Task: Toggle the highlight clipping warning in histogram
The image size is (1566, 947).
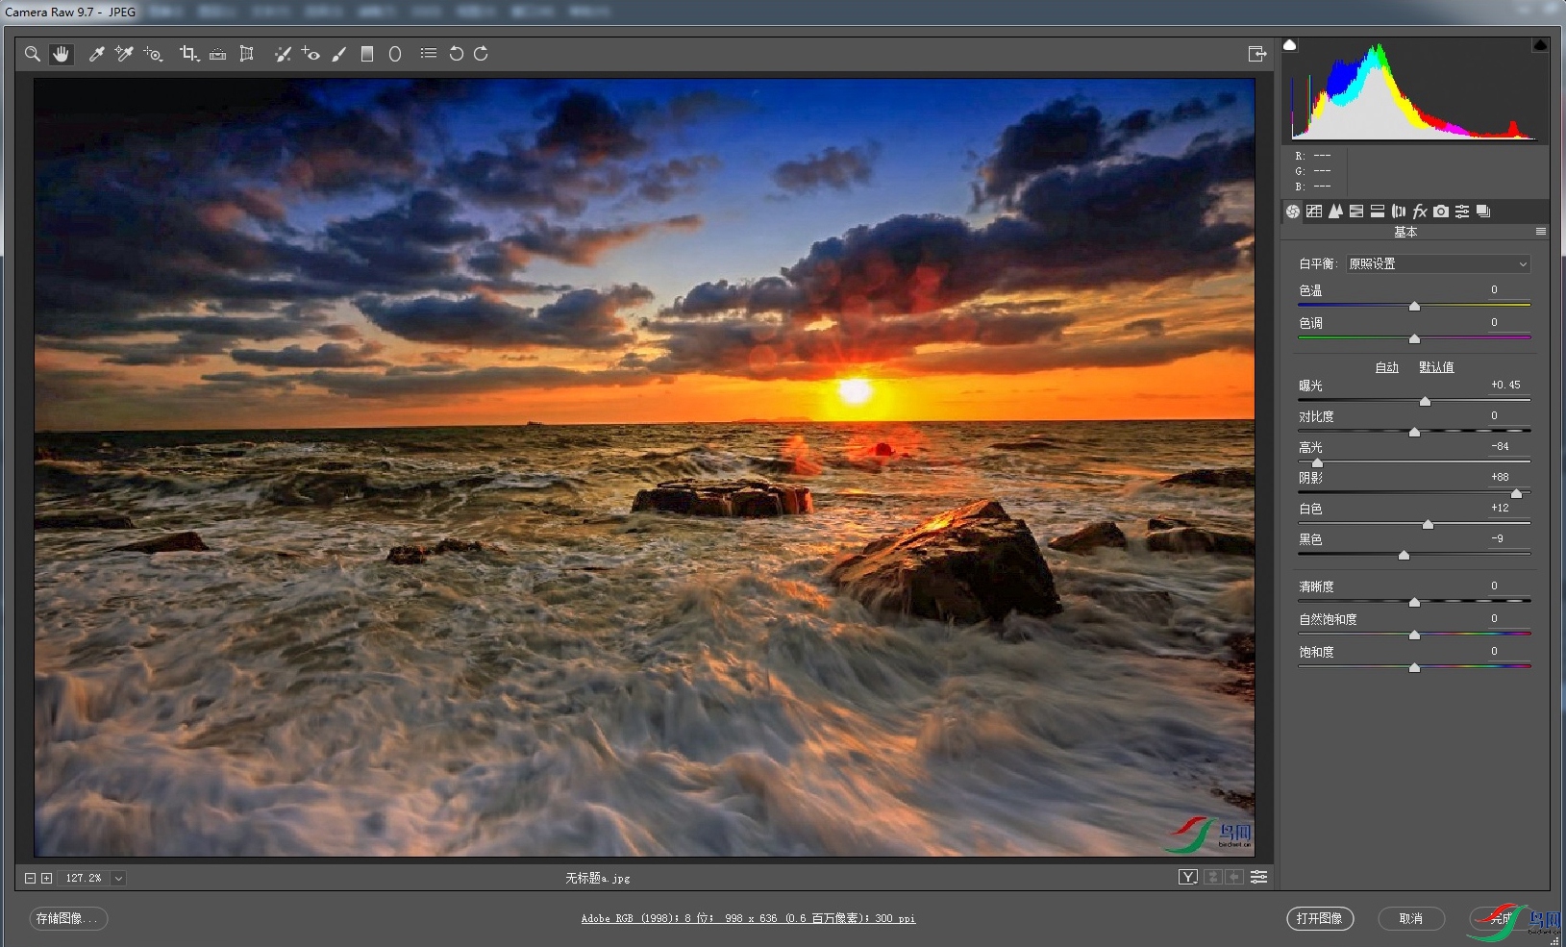Action: 1539,45
